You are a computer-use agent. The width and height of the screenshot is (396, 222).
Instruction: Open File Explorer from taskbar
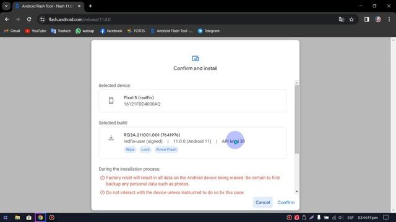[17, 218]
